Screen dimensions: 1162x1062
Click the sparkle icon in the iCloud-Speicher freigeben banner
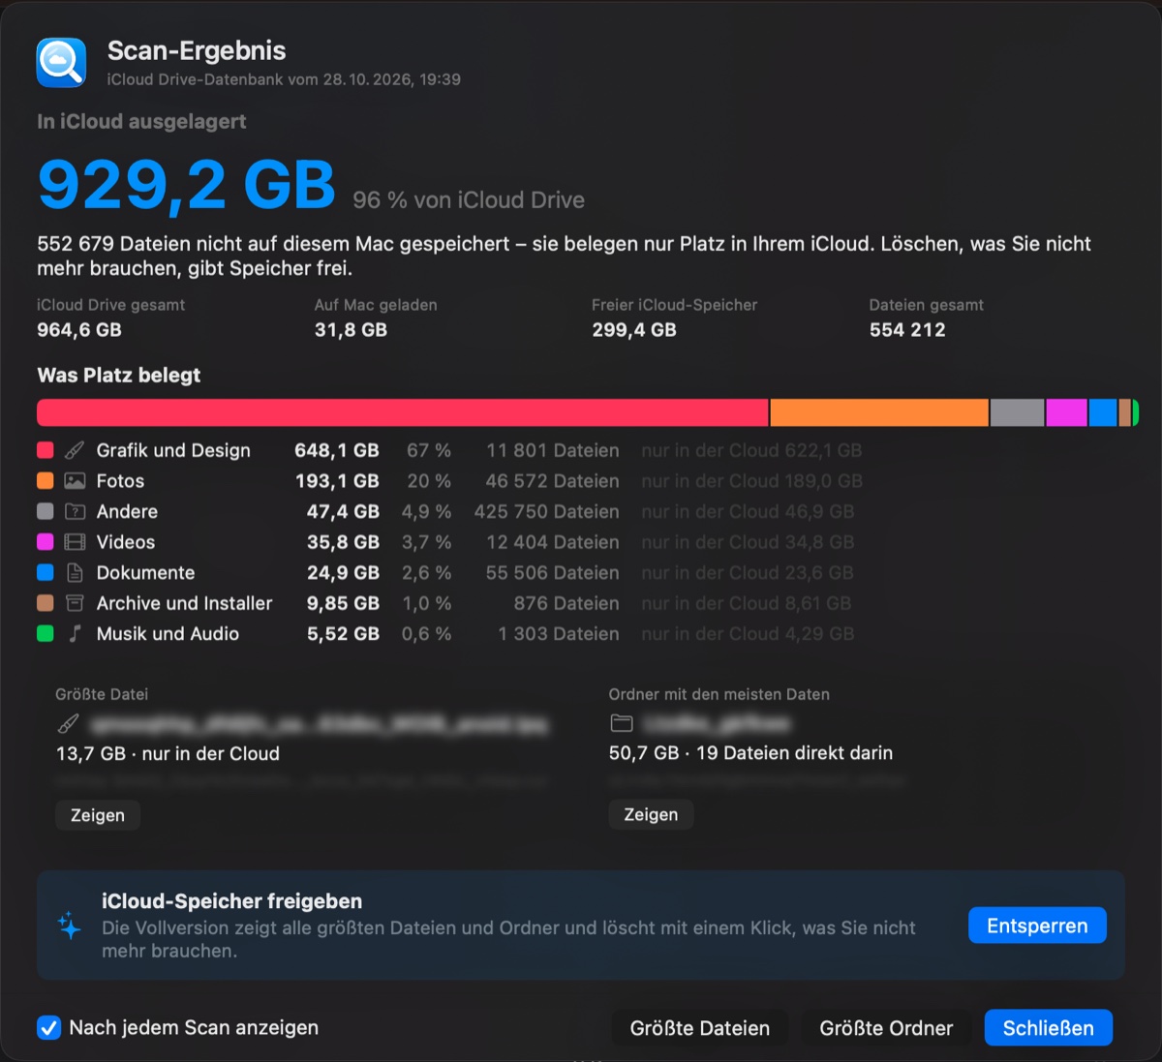click(70, 925)
